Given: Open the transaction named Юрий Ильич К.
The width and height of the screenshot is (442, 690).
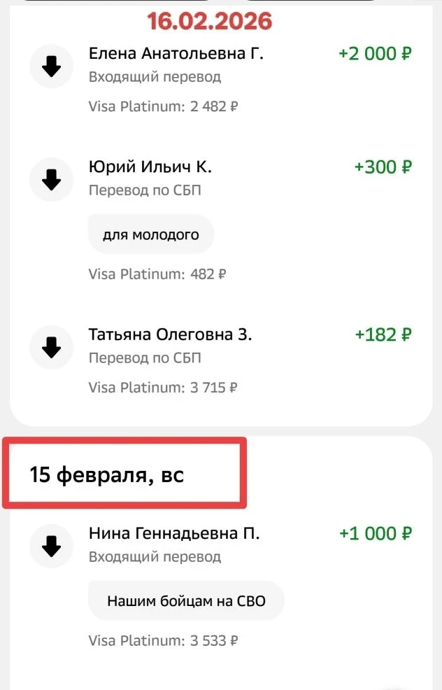Looking at the screenshot, I should 150,167.
